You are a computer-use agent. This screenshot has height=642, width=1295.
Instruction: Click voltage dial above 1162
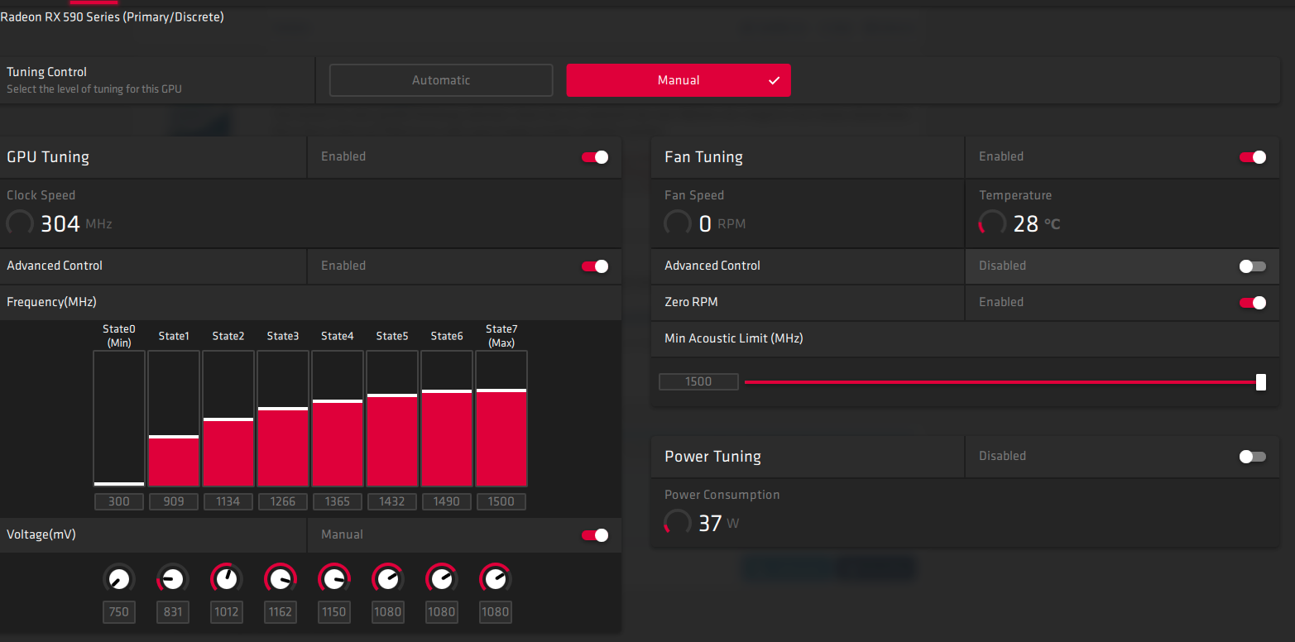(281, 578)
